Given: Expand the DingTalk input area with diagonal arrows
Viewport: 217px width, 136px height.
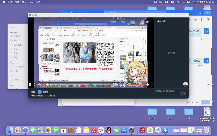Looking at the screenshot, I should point(208,85).
